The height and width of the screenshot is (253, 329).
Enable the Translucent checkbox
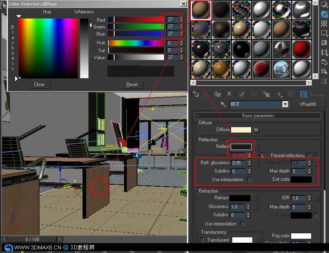tap(203, 240)
